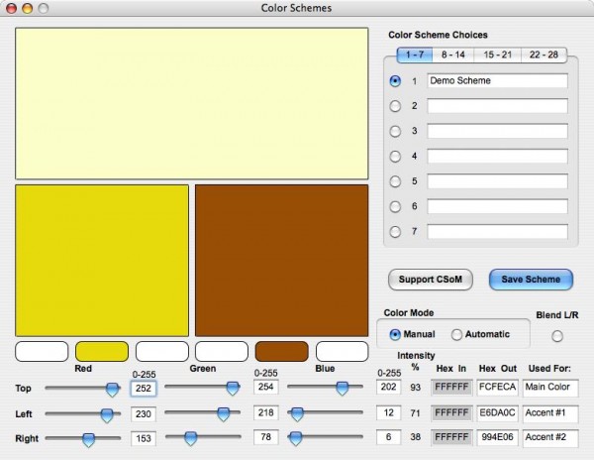Click the large pale yellow top color panel

(192, 103)
